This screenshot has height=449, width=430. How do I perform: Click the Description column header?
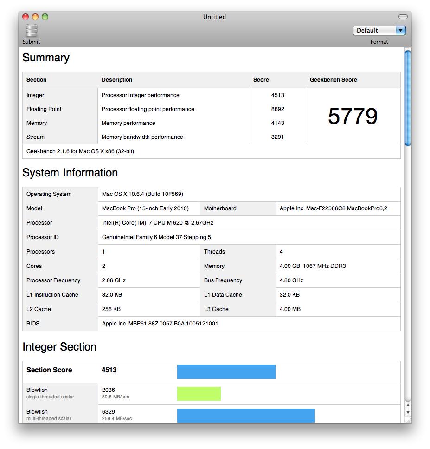click(117, 80)
